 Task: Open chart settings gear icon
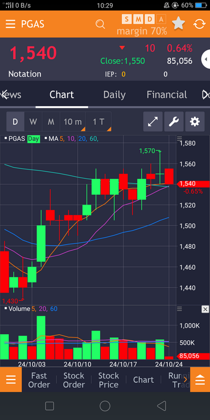195,121
